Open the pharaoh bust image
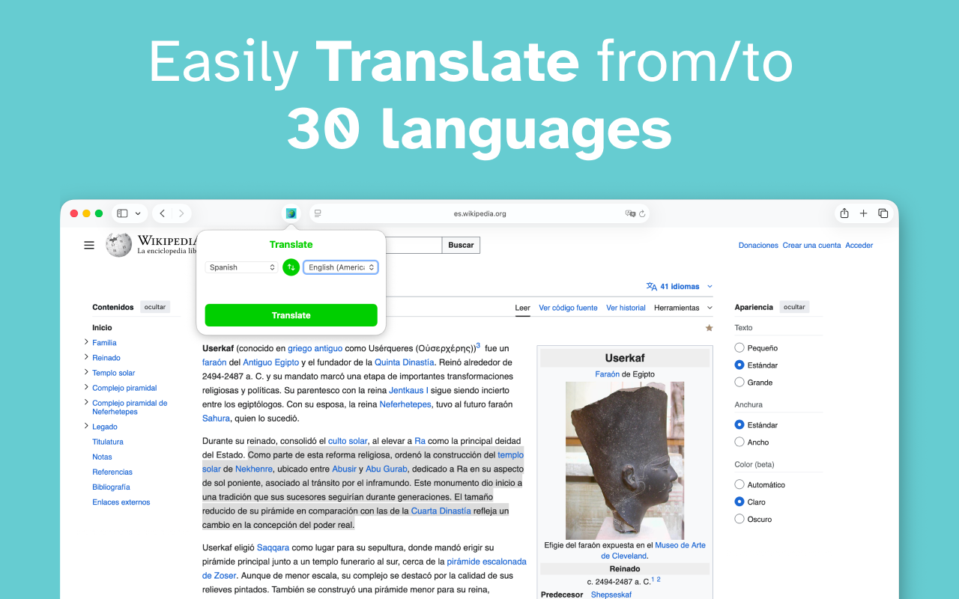The height and width of the screenshot is (599, 959). click(x=625, y=460)
